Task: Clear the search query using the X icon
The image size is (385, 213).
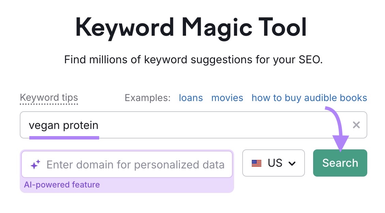Action: tap(356, 125)
